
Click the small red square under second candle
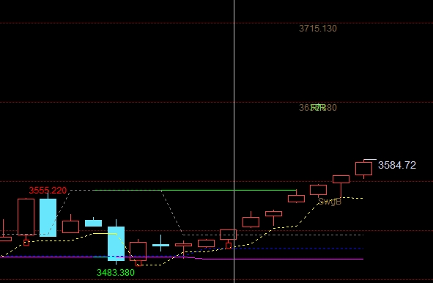coord(26,243)
